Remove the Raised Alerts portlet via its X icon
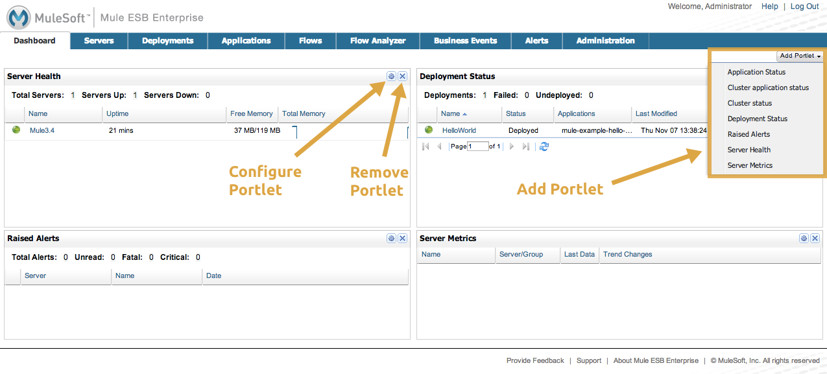This screenshot has width=827, height=374. 402,238
